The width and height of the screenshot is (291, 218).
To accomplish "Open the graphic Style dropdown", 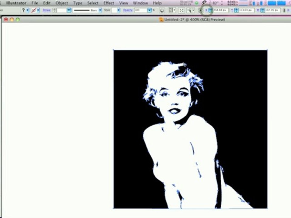I will [119, 10].
